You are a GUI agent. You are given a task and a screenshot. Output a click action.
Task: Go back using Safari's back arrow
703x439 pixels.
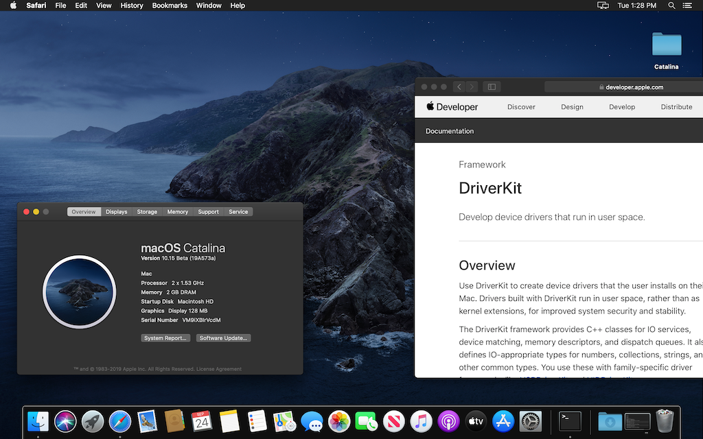point(459,87)
